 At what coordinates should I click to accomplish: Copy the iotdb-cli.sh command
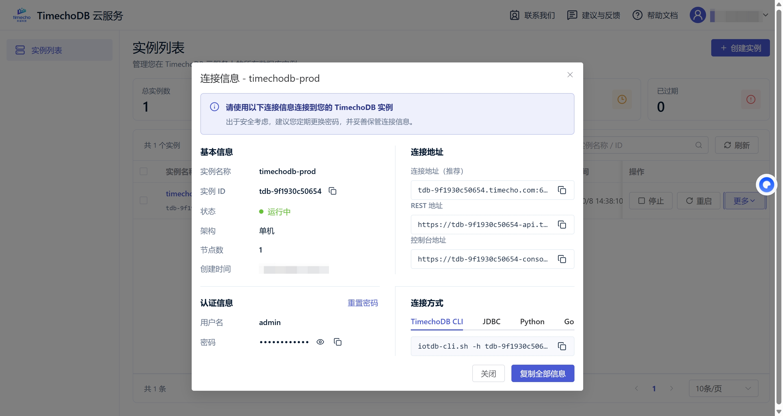562,346
